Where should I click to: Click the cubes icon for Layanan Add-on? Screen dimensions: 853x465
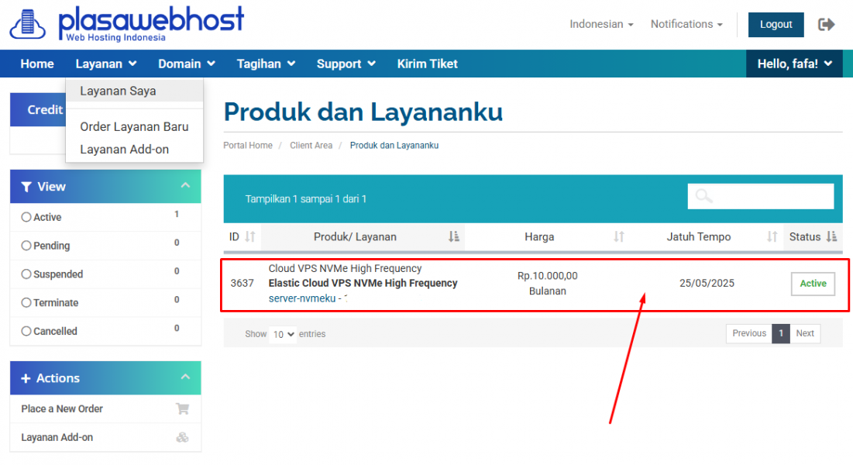click(182, 437)
